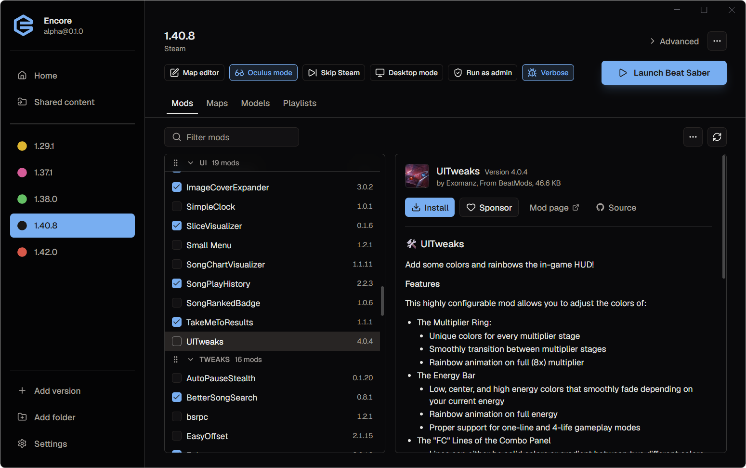Switch to the Models tab
Viewport: 746px width, 468px height.
255,103
